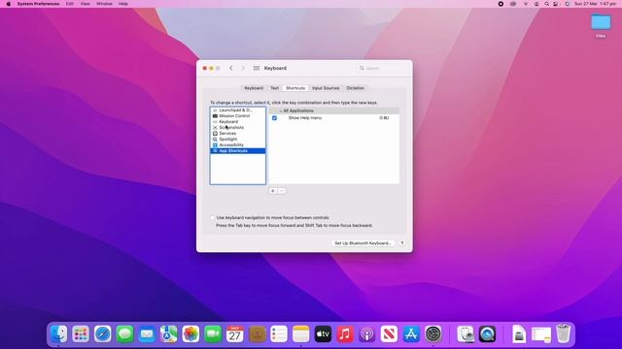The image size is (622, 349).
Task: Select App Shortcuts category
Action: 238,151
